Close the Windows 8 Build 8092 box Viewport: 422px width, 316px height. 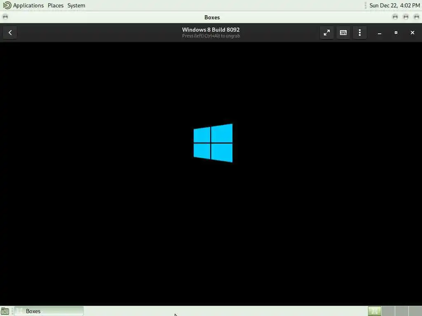coord(412,33)
